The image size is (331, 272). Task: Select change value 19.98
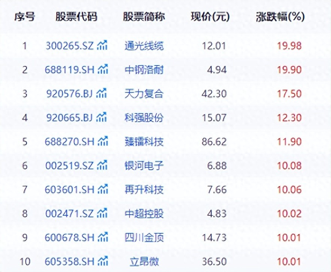[289, 46]
